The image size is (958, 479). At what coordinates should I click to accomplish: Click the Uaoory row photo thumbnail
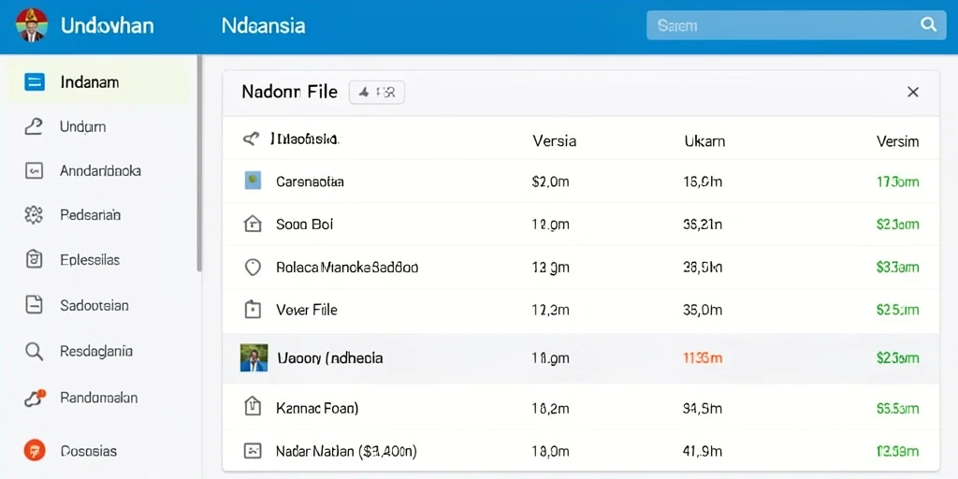[x=254, y=358]
